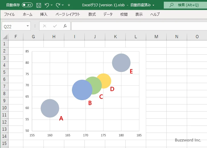Open the 挿入 ribbon tab

(44, 14)
